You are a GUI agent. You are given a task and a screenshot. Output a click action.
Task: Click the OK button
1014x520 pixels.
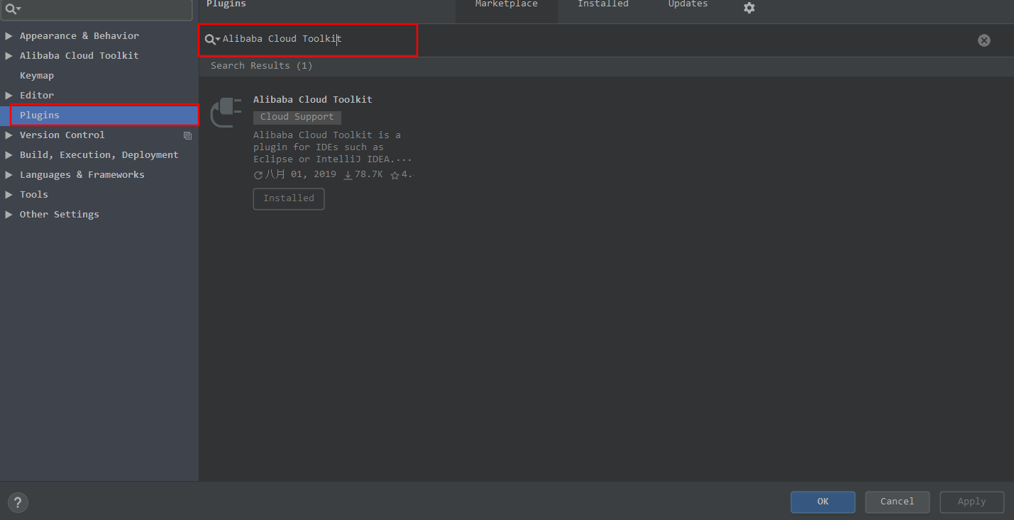823,502
